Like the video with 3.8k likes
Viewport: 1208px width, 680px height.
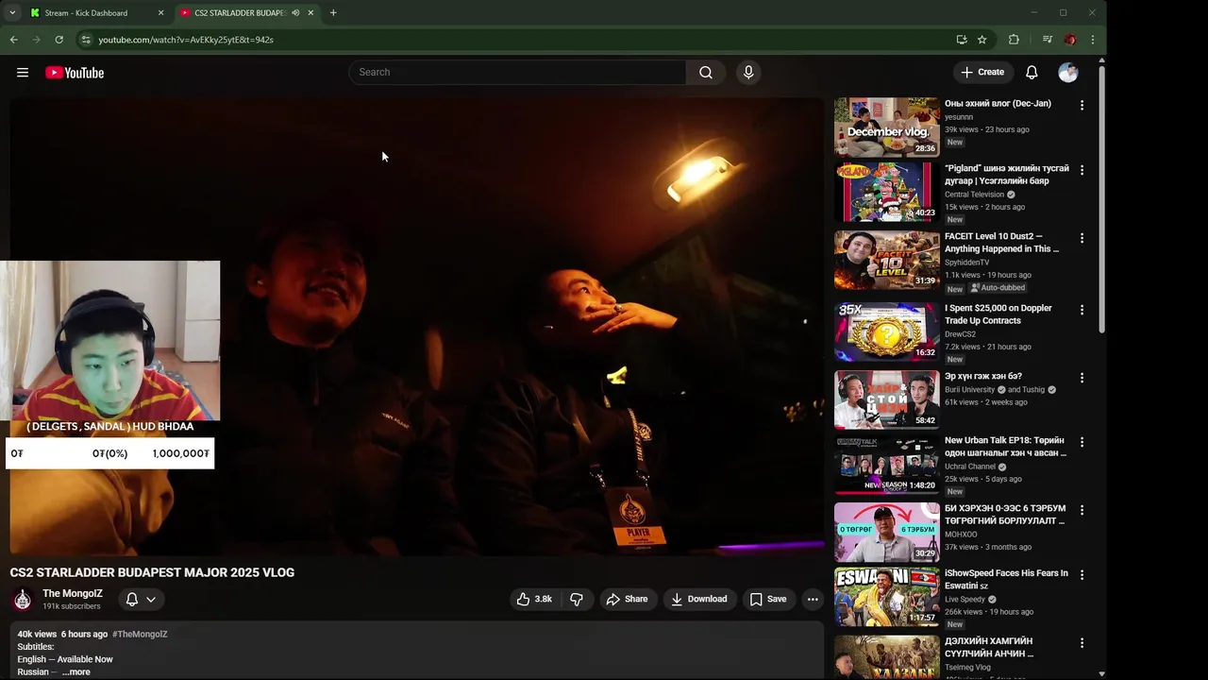point(534,599)
